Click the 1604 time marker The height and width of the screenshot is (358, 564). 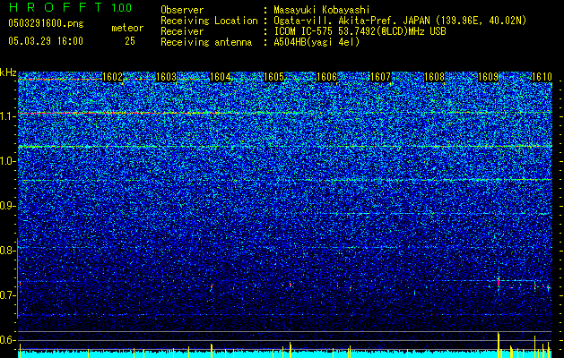[220, 77]
